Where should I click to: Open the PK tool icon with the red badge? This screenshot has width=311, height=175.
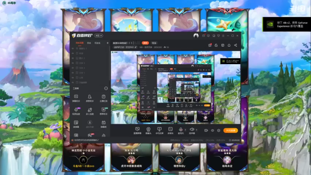click(90, 135)
